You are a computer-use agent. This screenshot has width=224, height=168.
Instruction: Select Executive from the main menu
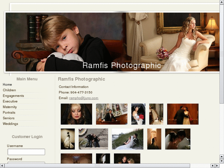pos(10,101)
